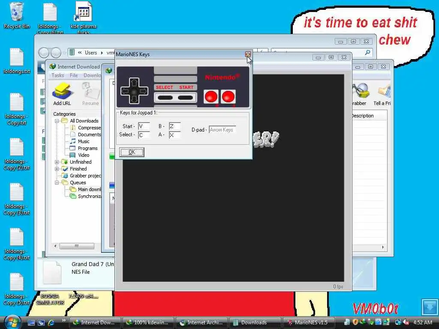The height and width of the screenshot is (329, 439).
Task: Click Resume icon in Internet Download Manager toolbar
Action: 90,94
